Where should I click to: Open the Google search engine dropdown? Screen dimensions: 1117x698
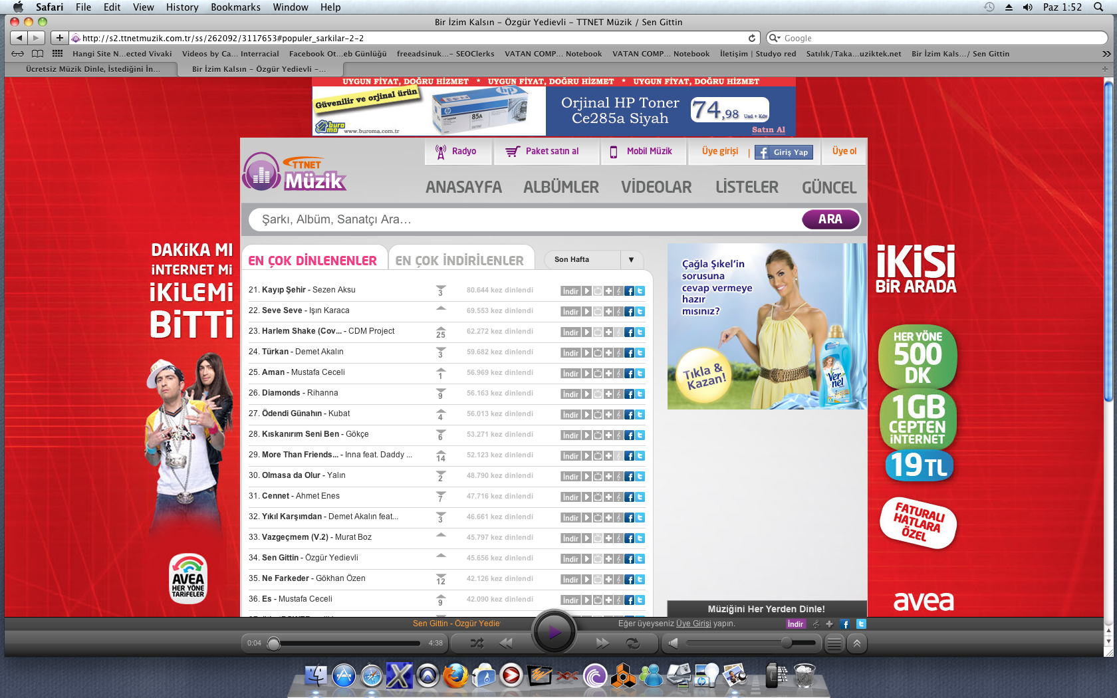pyautogui.click(x=775, y=38)
